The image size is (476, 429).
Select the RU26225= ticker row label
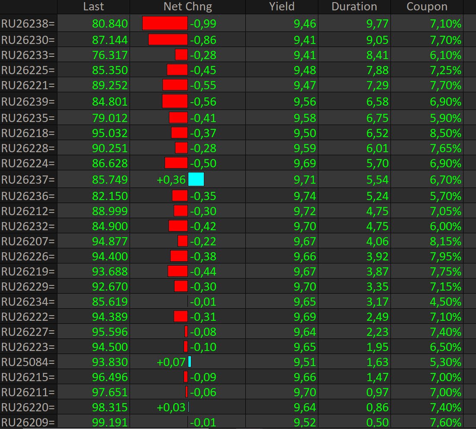[28, 70]
